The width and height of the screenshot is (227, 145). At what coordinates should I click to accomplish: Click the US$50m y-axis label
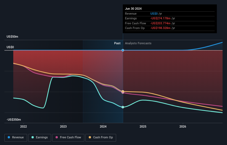click(x=12, y=37)
